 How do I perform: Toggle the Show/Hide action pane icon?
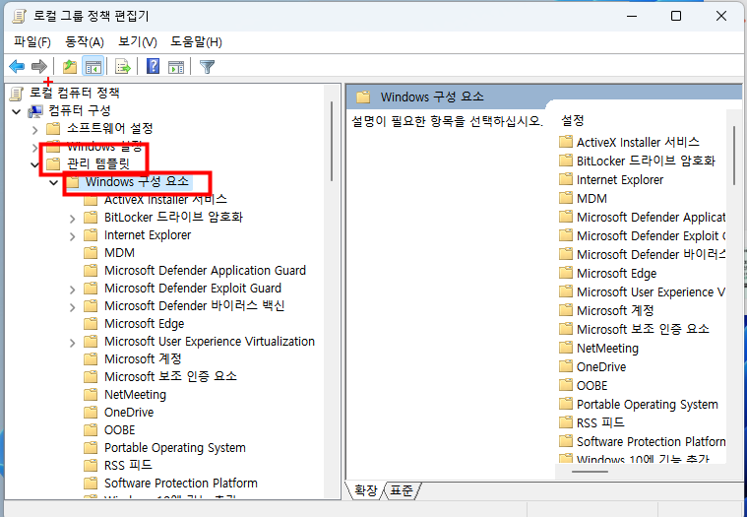point(176,67)
